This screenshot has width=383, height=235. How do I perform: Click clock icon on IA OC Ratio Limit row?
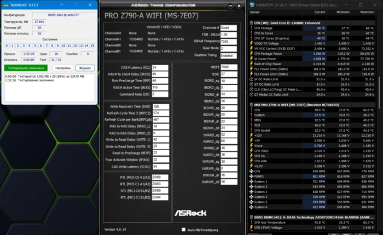(x=251, y=79)
